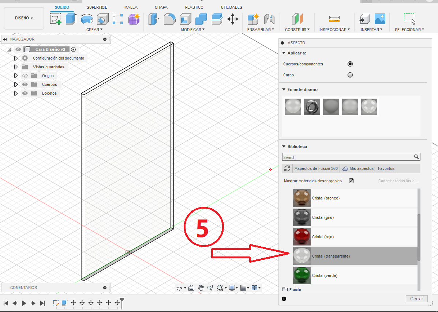Select the Create Sketch tool
The height and width of the screenshot is (312, 438).
coord(56,19)
